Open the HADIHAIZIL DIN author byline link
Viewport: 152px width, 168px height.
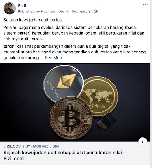(45, 146)
